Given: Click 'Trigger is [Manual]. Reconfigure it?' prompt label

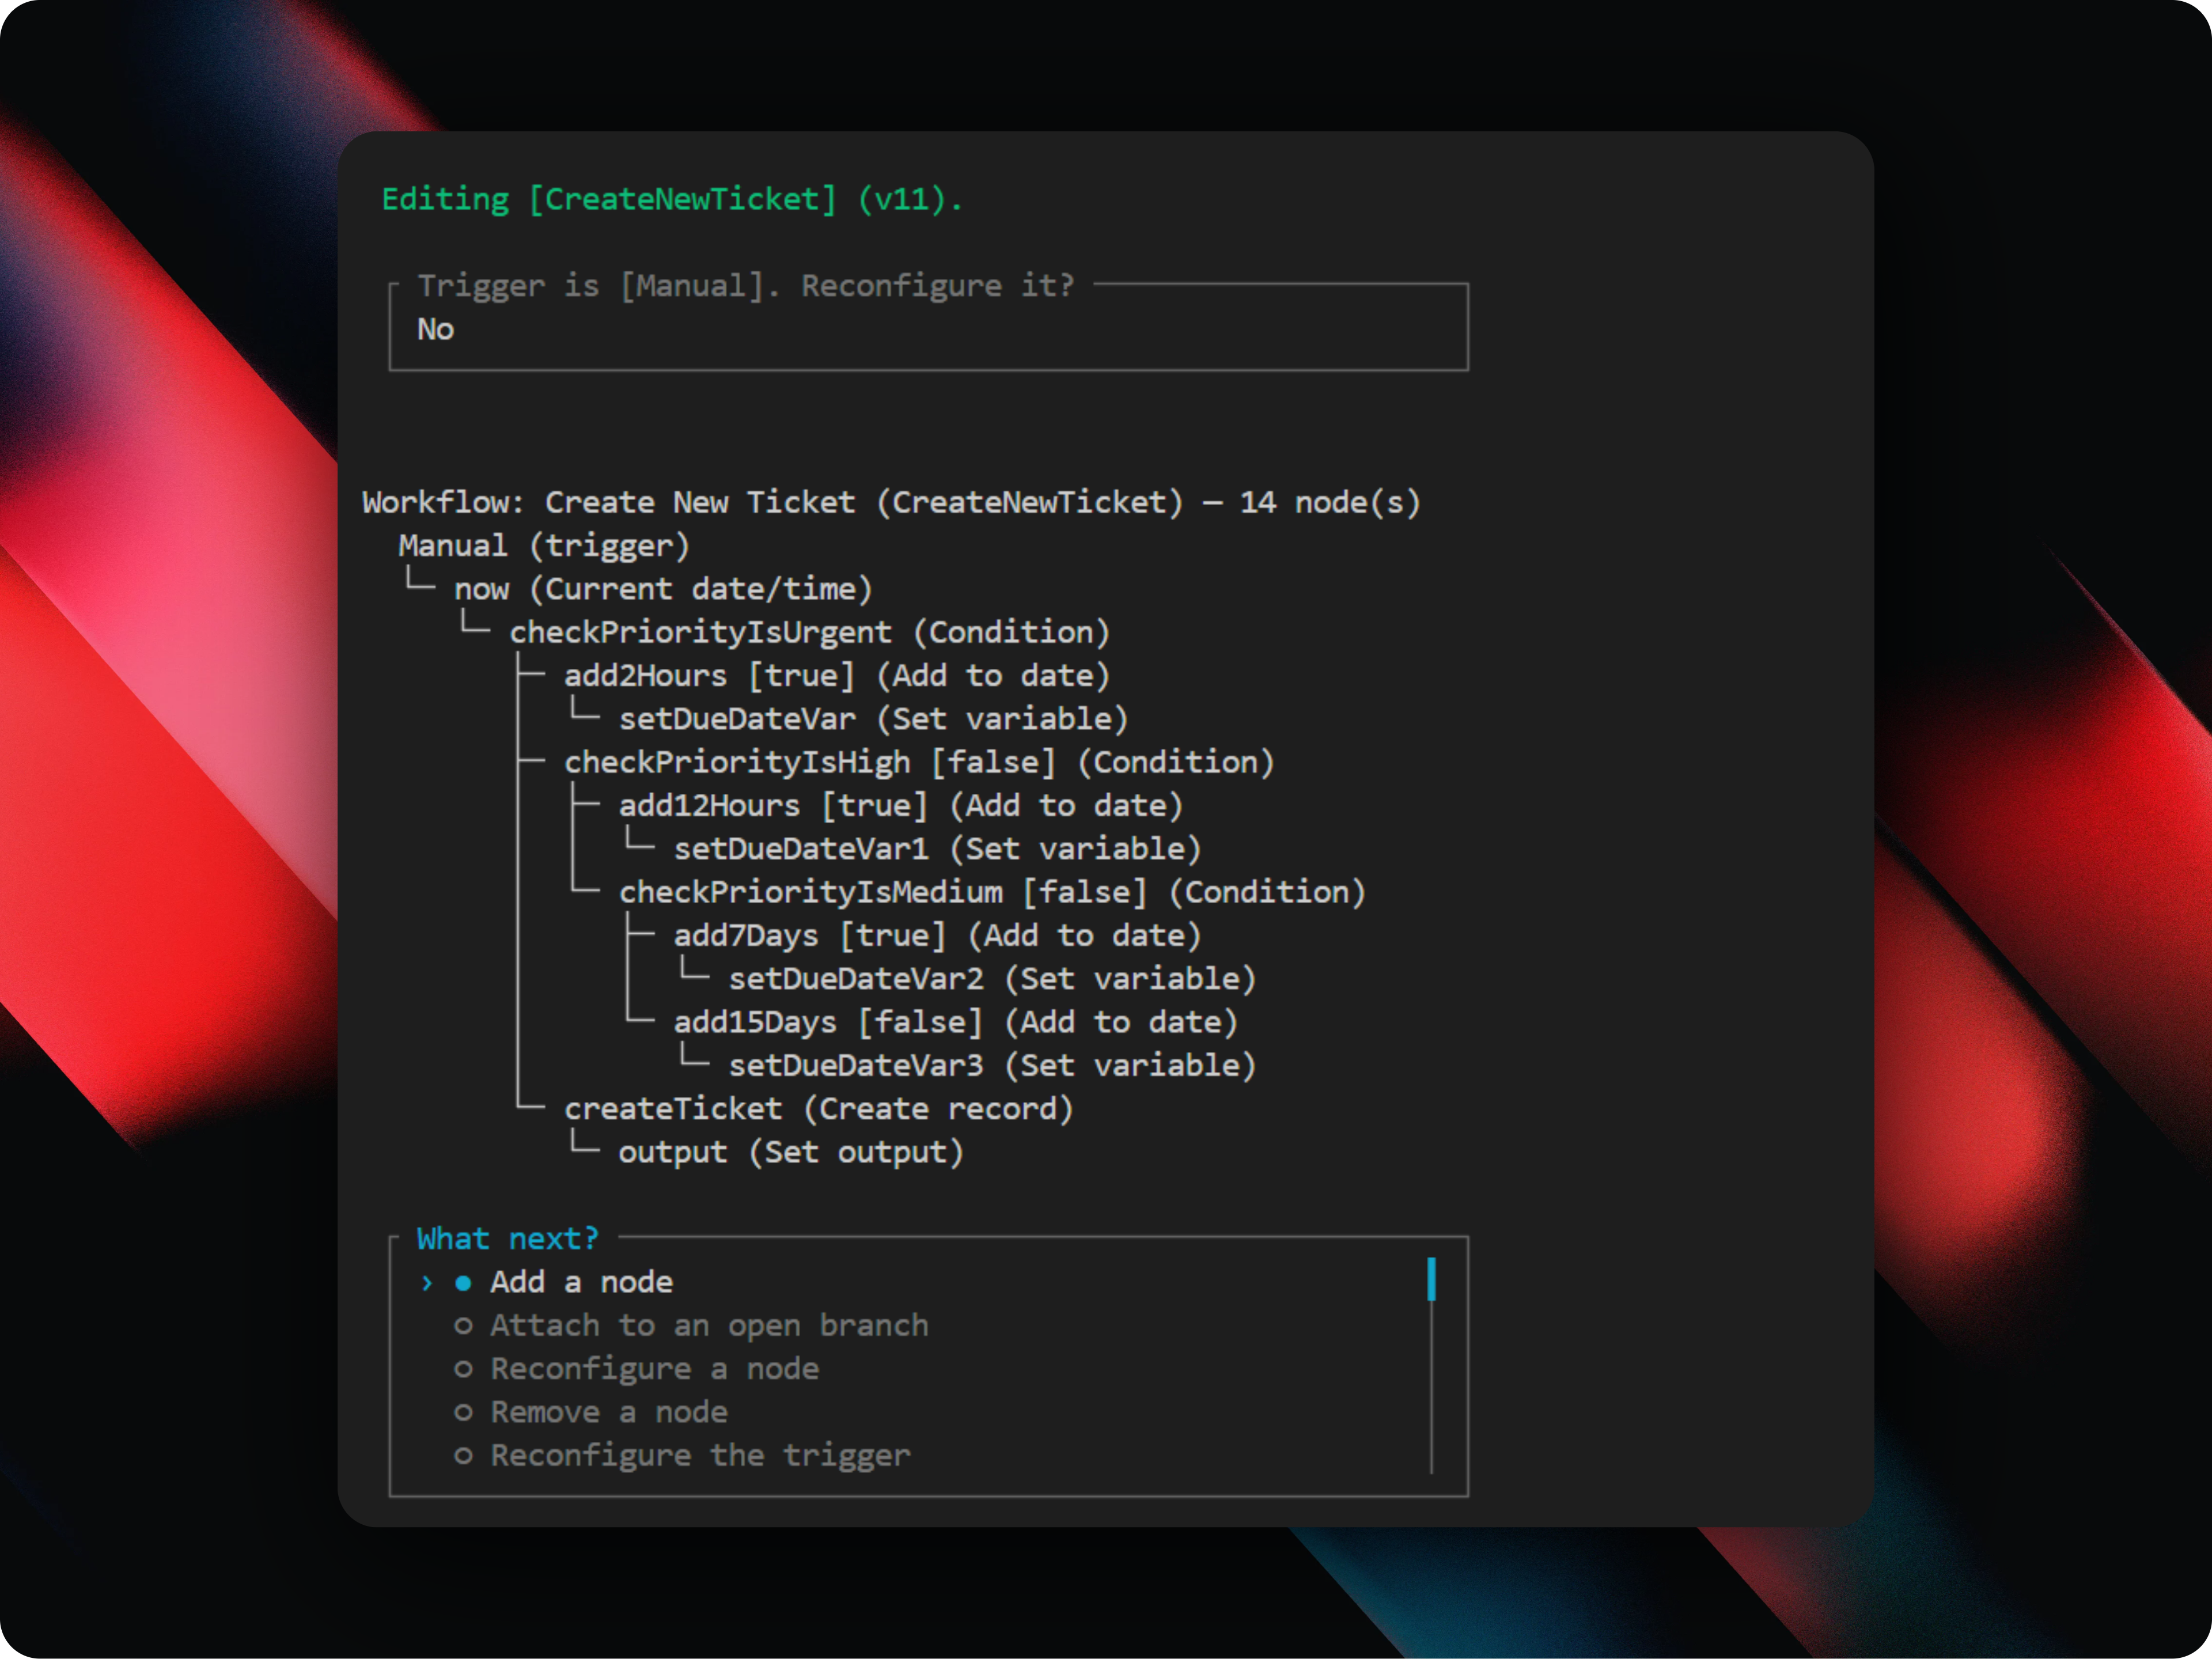Looking at the screenshot, I should coord(746,286).
